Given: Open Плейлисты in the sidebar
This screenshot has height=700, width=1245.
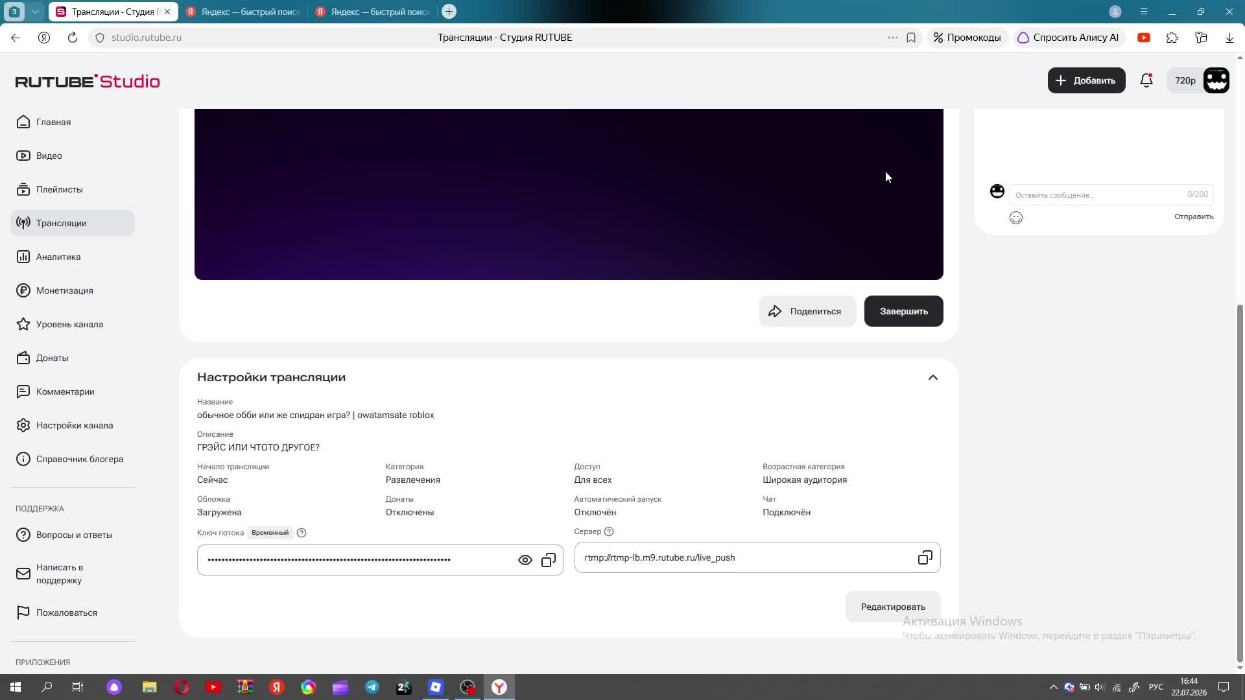Looking at the screenshot, I should coord(73,189).
